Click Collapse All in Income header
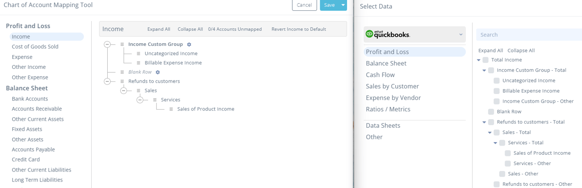The height and width of the screenshot is (188, 582). coord(190,29)
